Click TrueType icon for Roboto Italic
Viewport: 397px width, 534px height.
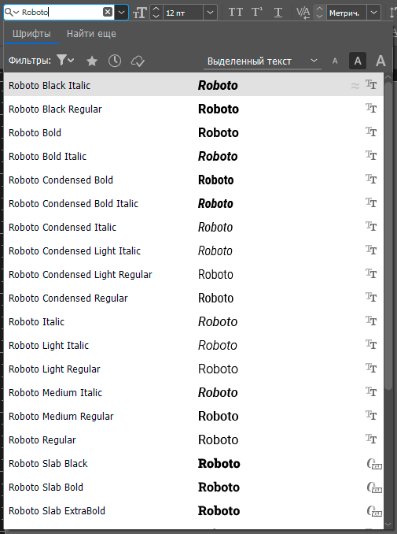(x=371, y=321)
